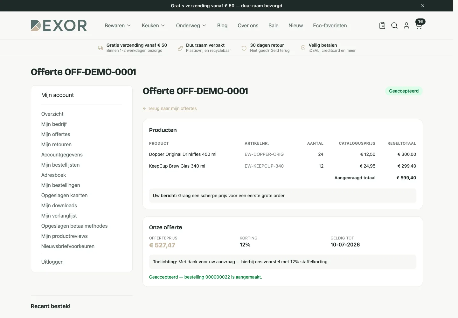Open the Sale menu item
The height and width of the screenshot is (318, 458).
pyautogui.click(x=274, y=25)
